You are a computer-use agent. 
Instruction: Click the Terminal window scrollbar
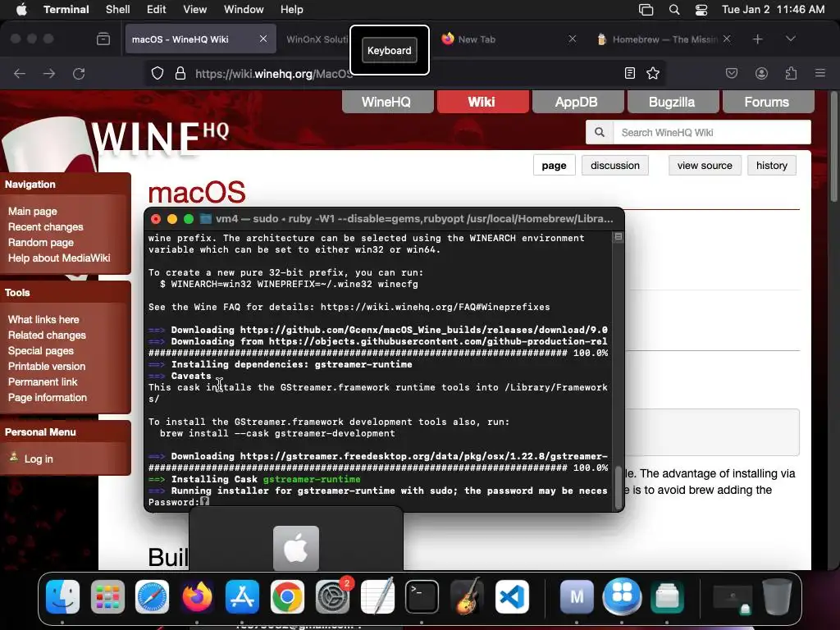click(x=619, y=487)
